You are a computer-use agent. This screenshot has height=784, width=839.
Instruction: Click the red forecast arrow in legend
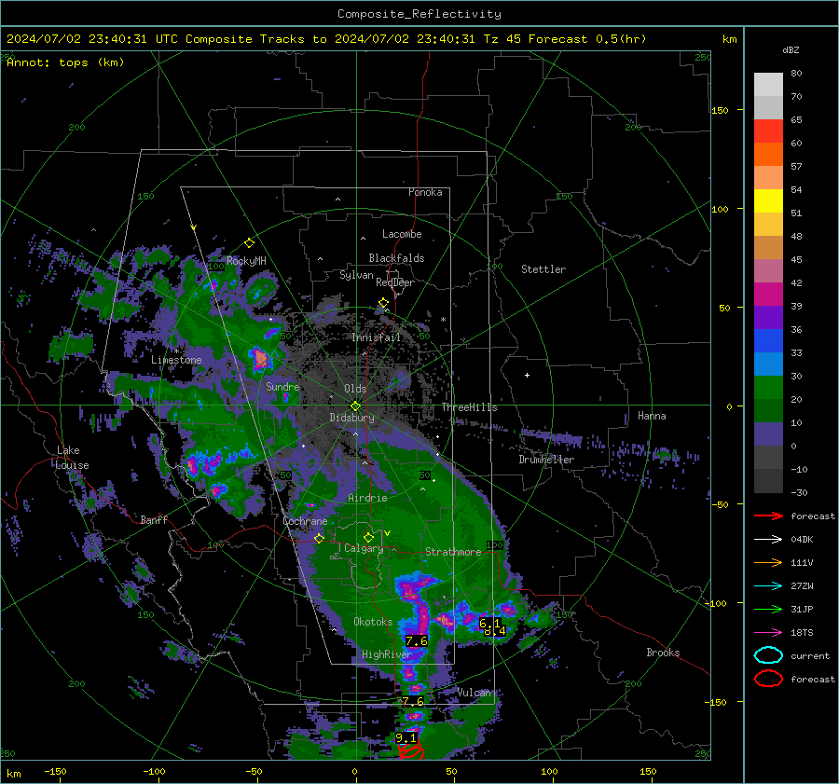coord(768,516)
